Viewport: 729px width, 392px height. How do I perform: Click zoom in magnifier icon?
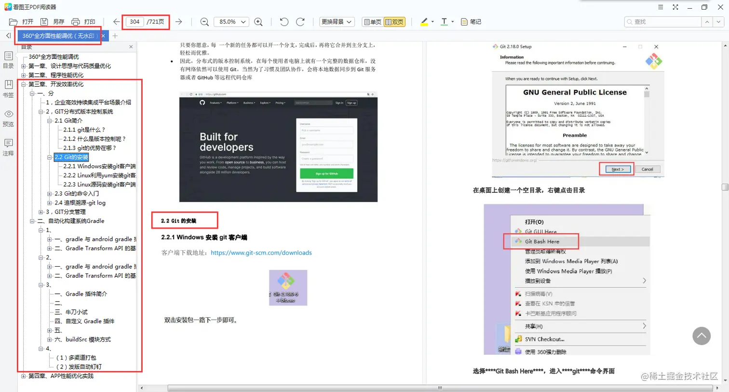(x=258, y=22)
